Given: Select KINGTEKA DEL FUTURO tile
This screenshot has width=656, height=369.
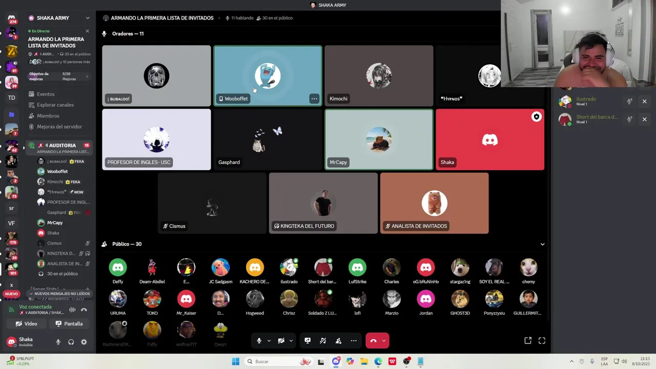Looking at the screenshot, I should [323, 203].
